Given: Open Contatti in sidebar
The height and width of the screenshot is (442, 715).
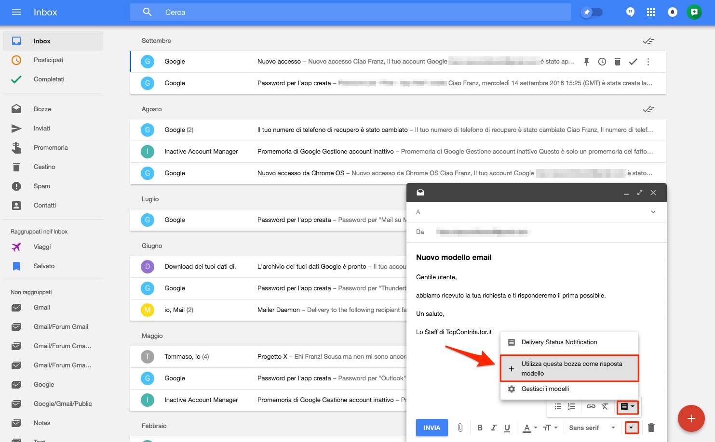Looking at the screenshot, I should 53,206.
